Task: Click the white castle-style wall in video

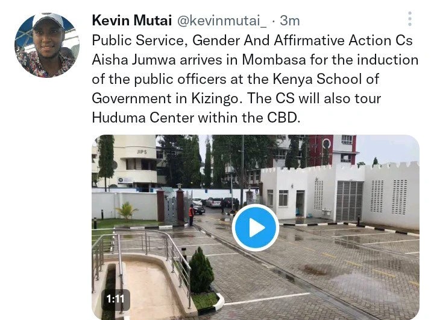Action: point(340,194)
